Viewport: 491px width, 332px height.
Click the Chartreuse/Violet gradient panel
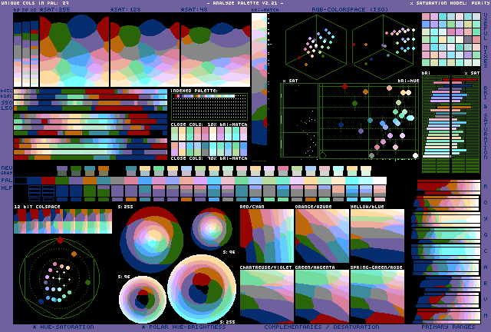tap(266, 294)
